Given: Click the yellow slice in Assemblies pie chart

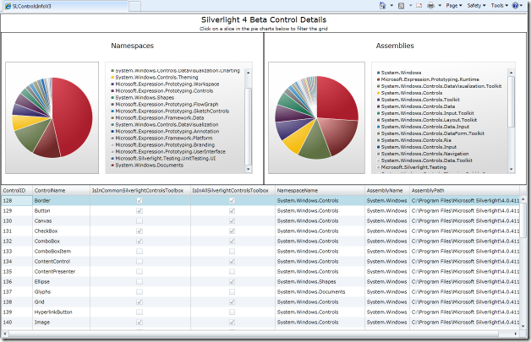Looking at the screenshot, I should click(297, 138).
